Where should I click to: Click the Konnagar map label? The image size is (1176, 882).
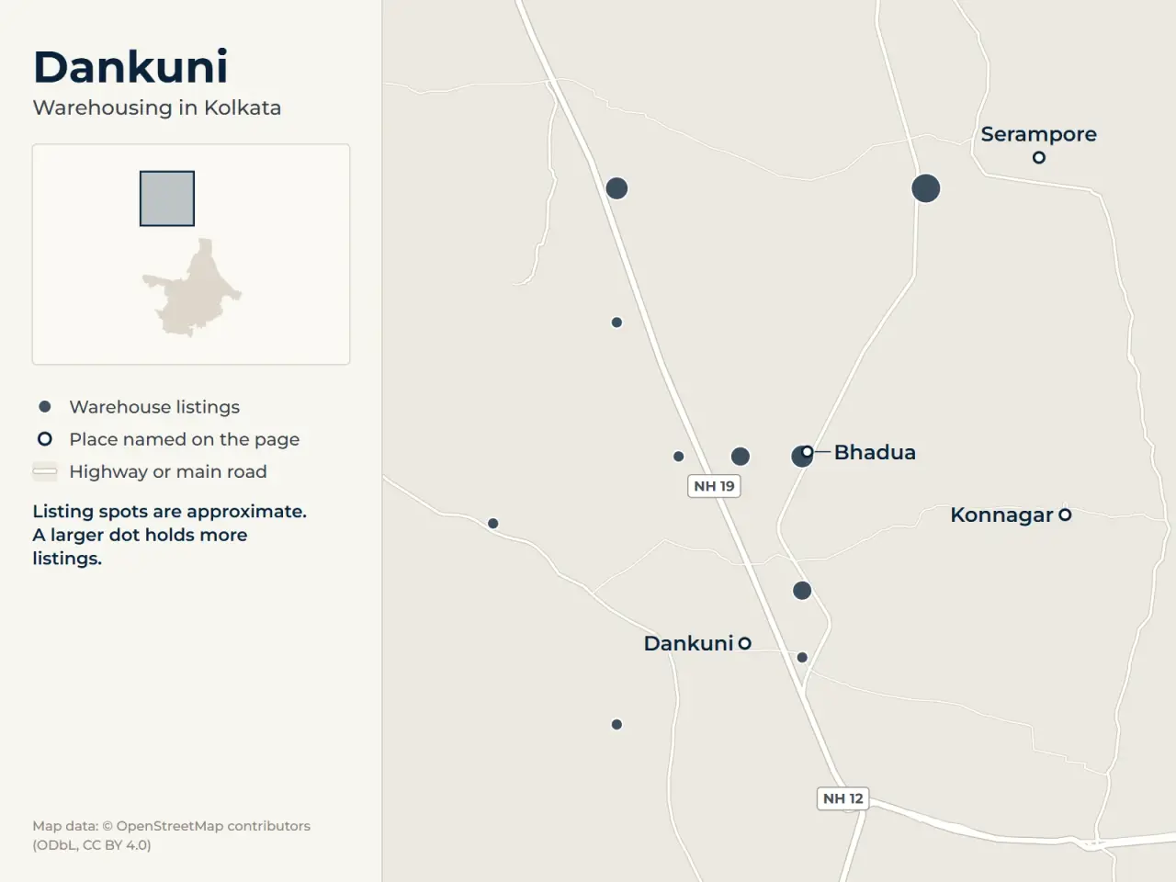pos(1001,514)
